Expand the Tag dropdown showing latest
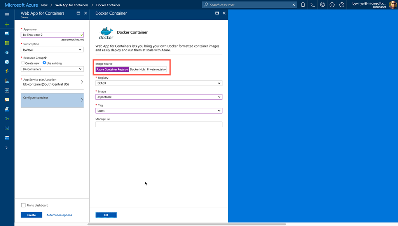398x226 pixels. 159,111
